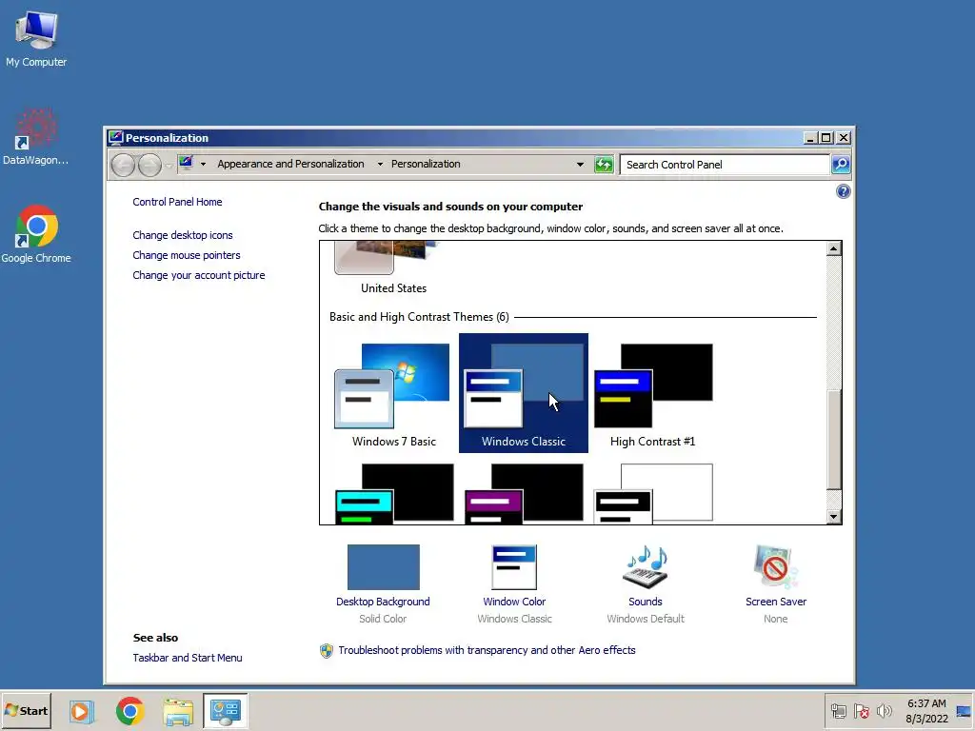
Task: Select the United States theme
Action: coord(393,268)
